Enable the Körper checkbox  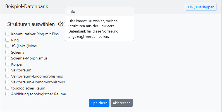[x=7, y=64]
